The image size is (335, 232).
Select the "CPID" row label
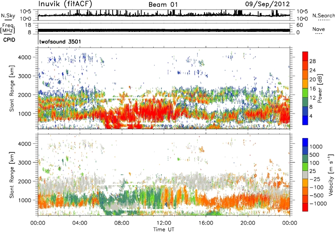[9, 40]
